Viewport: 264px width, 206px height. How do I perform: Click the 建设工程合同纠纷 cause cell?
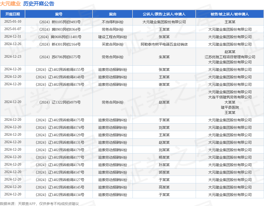113,37
